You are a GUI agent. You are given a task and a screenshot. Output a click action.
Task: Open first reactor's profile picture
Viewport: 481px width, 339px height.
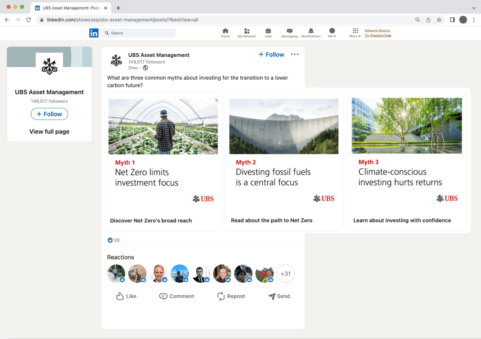pyautogui.click(x=116, y=273)
